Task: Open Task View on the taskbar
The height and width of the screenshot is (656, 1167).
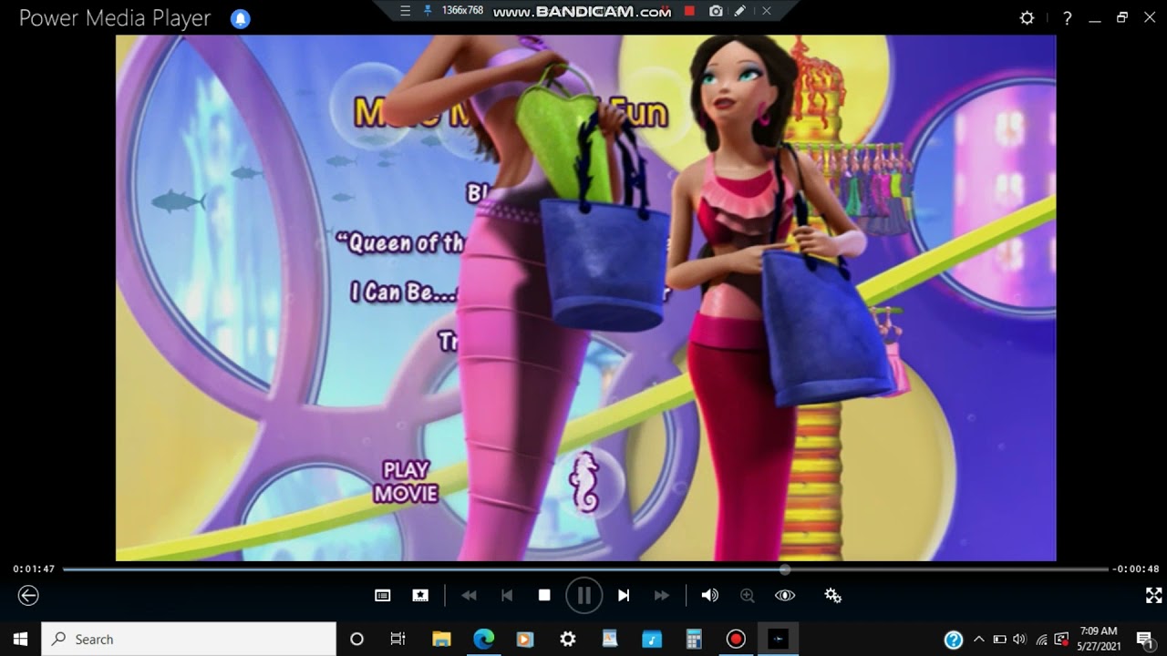Action: [398, 640]
